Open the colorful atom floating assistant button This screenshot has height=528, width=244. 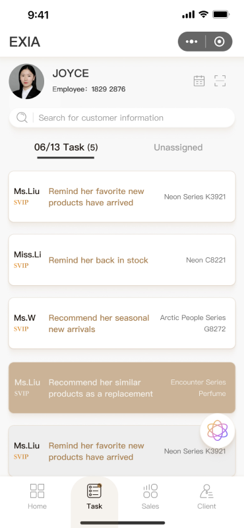(x=217, y=430)
